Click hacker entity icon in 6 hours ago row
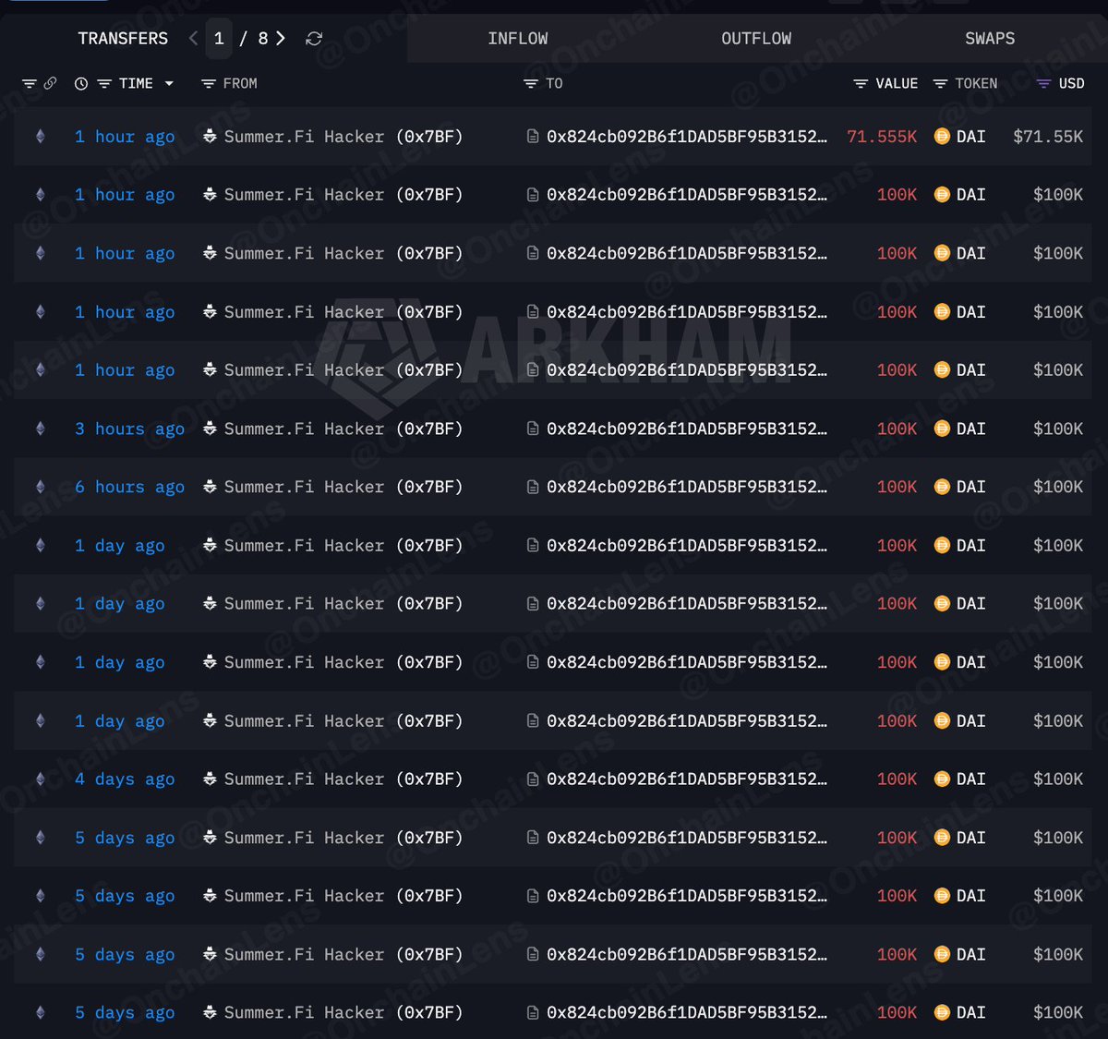Screen dimensions: 1108x1039 tap(210, 487)
